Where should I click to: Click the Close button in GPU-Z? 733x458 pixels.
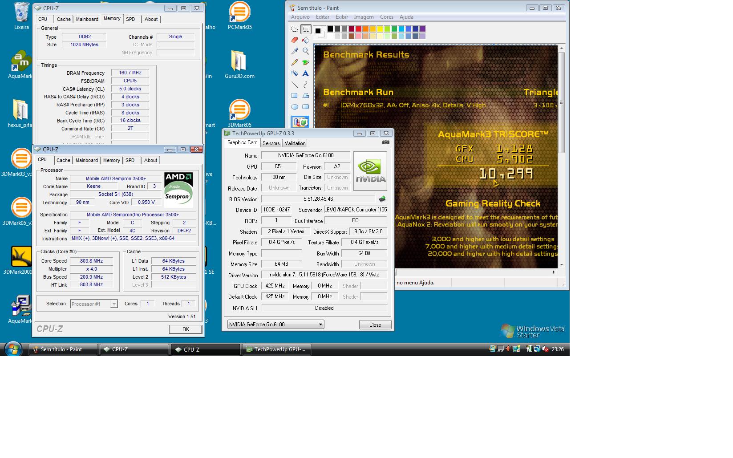pos(375,325)
